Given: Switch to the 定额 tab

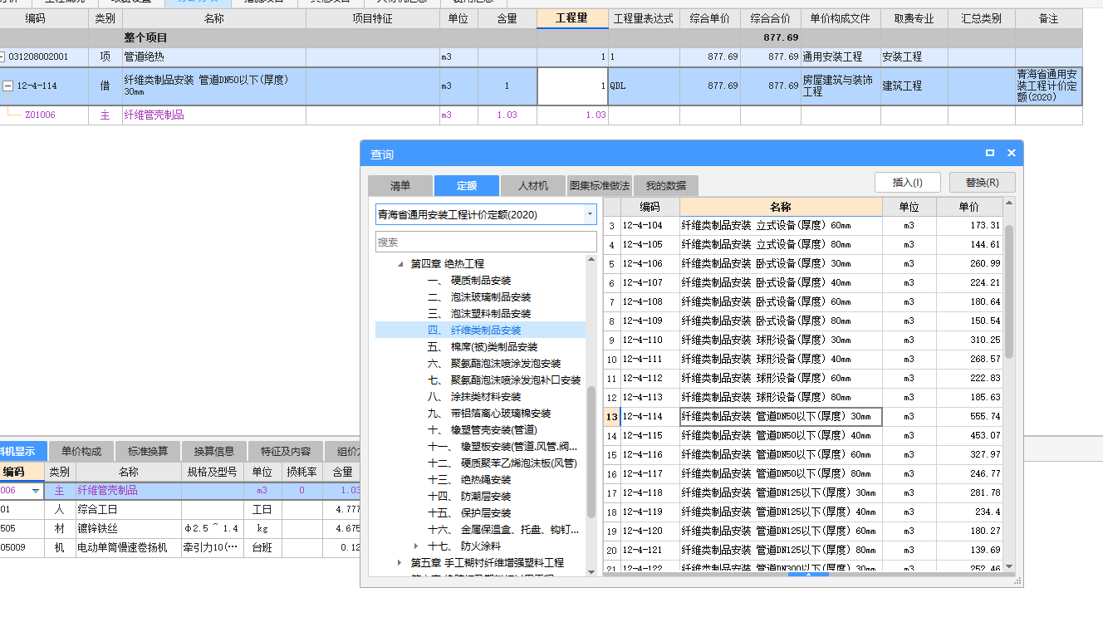Looking at the screenshot, I should click(467, 186).
